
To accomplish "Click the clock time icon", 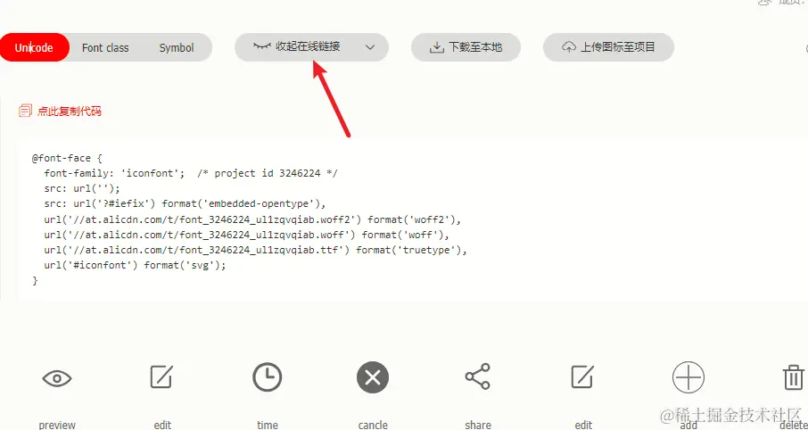I will (267, 376).
